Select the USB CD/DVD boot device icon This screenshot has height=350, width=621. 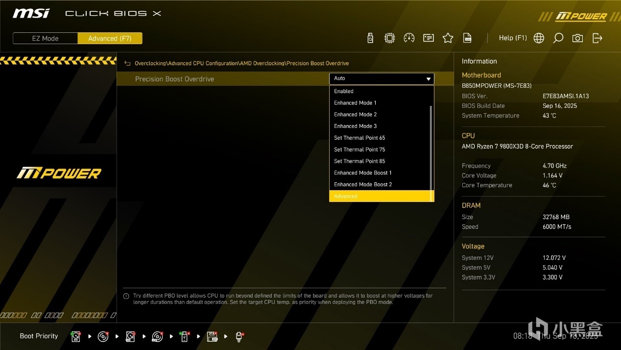point(157,336)
